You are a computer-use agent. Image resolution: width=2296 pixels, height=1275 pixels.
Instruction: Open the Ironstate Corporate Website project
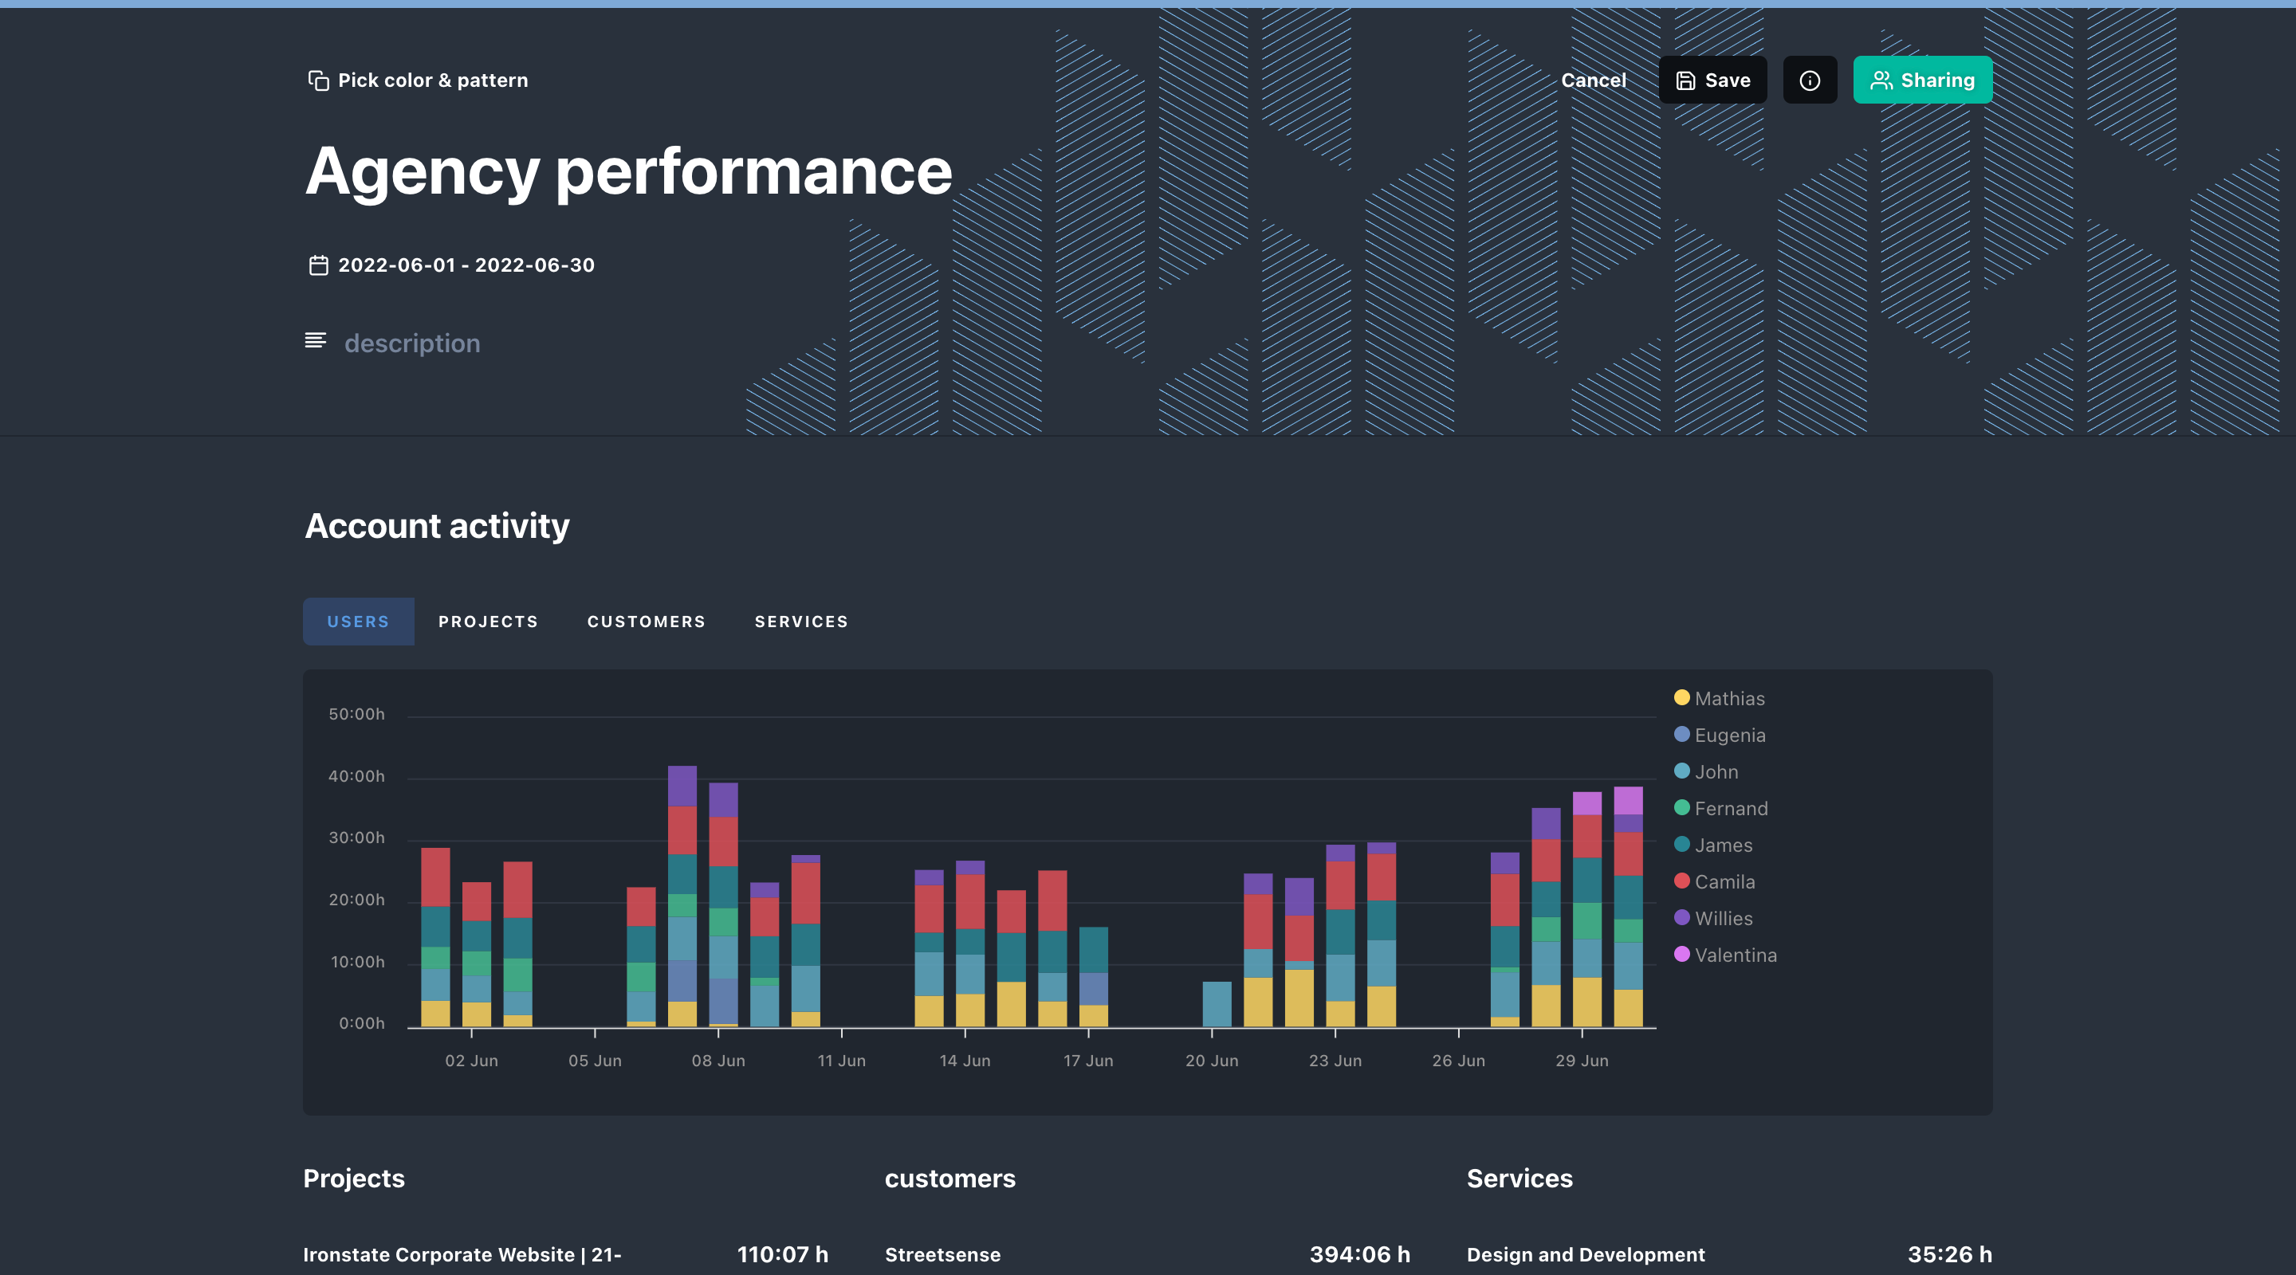462,1254
